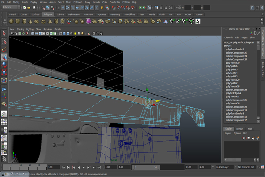Click the current time field showing 1.00

53,167
